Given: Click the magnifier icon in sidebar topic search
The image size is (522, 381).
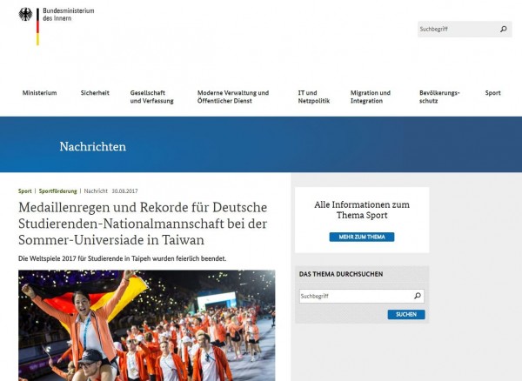Looking at the screenshot, I should point(418,296).
